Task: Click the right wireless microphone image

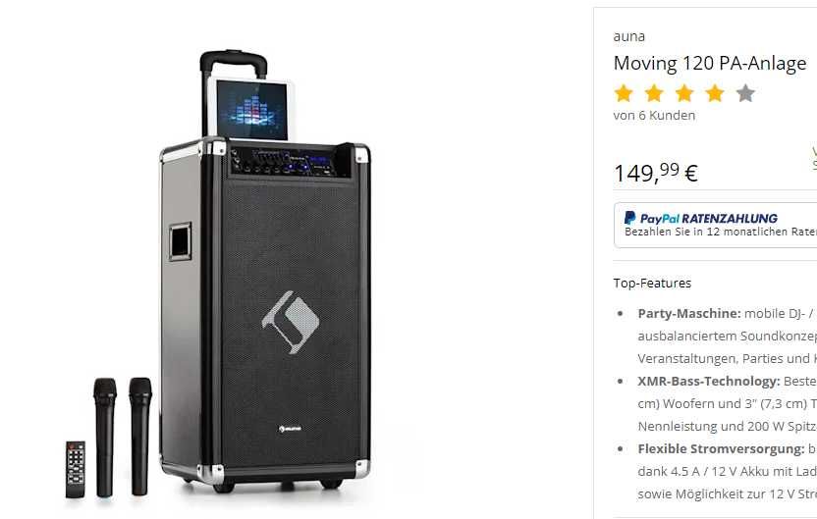Action: click(140, 437)
